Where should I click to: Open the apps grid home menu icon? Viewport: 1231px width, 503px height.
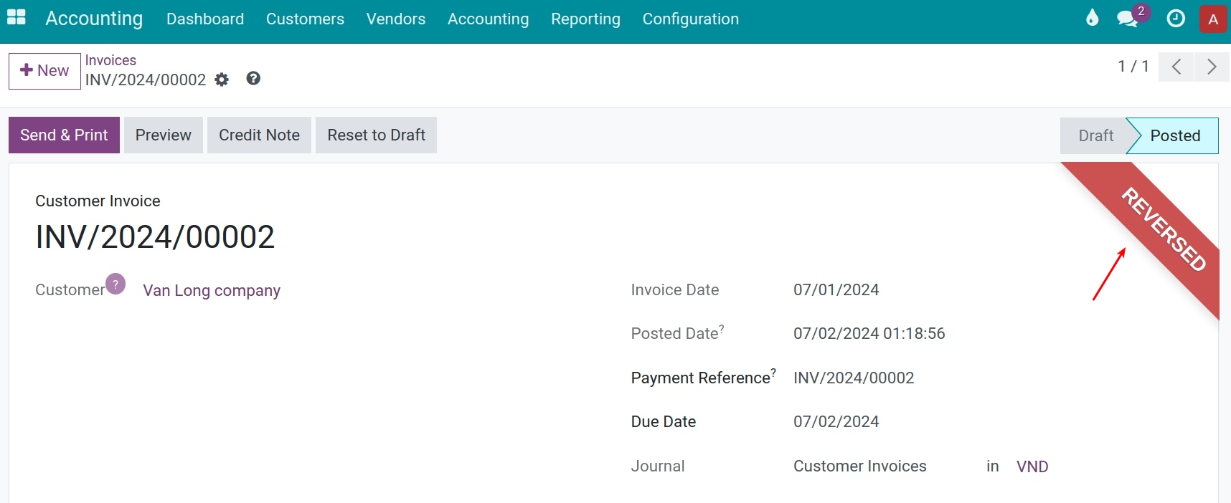tap(16, 18)
